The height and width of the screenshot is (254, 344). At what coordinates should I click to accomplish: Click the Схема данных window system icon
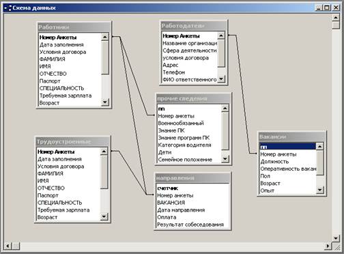pyautogui.click(x=8, y=8)
